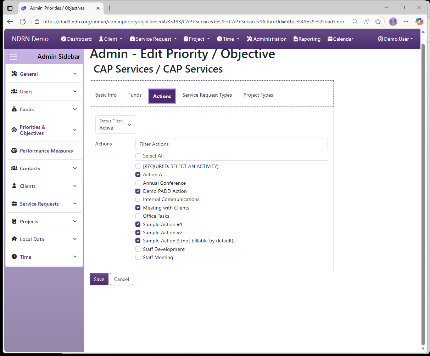Click the Admin Sidebar hamburger menu icon
This screenshot has width=430, height=356.
[x=13, y=57]
